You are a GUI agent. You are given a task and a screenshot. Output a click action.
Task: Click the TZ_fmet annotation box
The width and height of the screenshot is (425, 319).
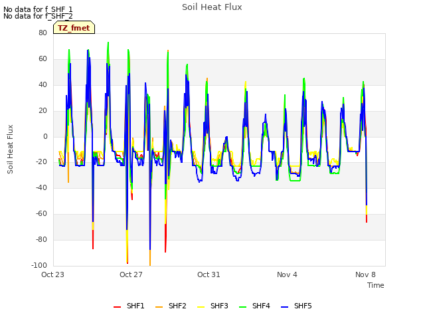[74, 27]
